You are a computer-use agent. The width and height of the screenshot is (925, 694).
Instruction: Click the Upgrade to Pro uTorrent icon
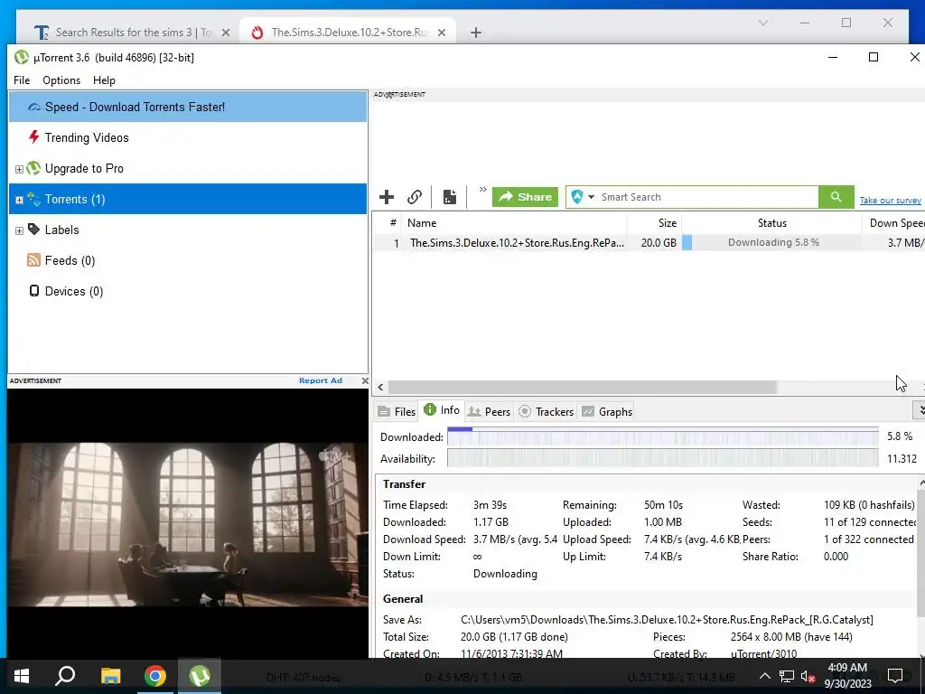coord(33,168)
